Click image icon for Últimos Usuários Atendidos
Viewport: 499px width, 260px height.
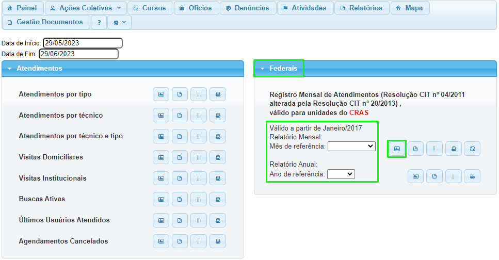click(161, 220)
